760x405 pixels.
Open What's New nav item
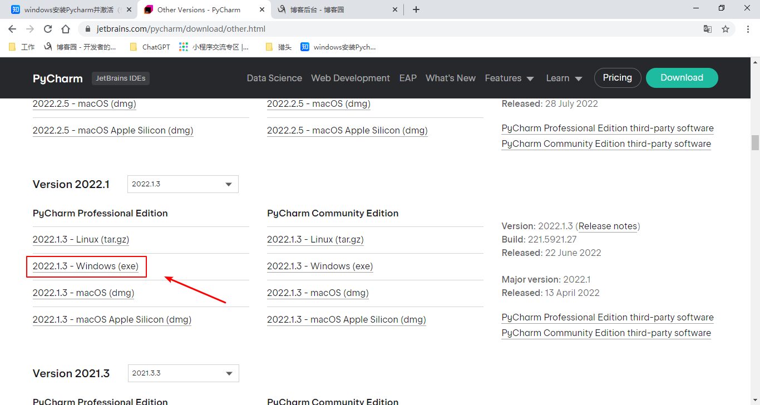(x=451, y=78)
